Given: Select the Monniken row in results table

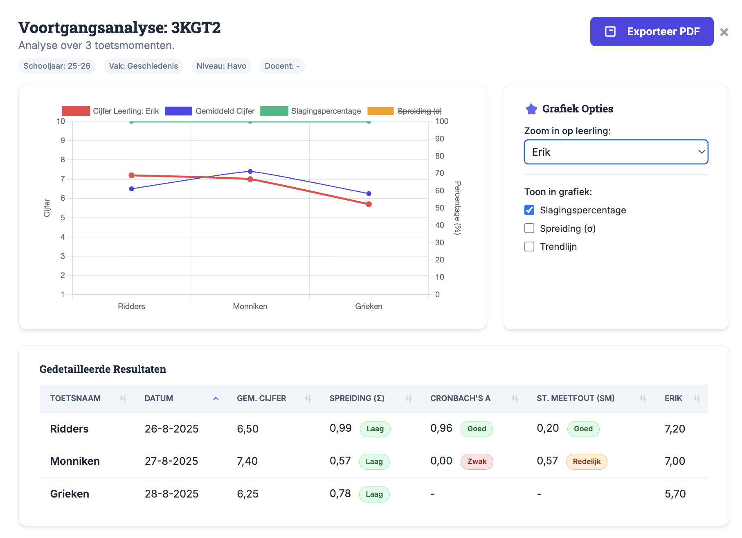Looking at the screenshot, I should [x=75, y=461].
